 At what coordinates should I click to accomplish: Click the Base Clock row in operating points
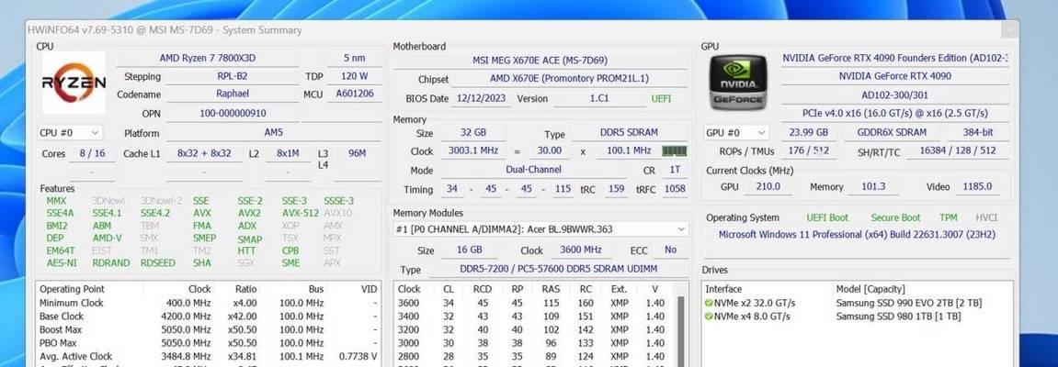(x=209, y=316)
